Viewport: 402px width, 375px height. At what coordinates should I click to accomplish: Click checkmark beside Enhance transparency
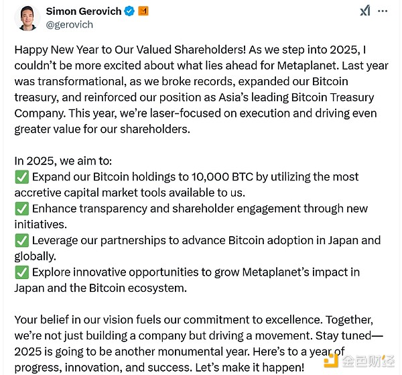[x=22, y=209]
